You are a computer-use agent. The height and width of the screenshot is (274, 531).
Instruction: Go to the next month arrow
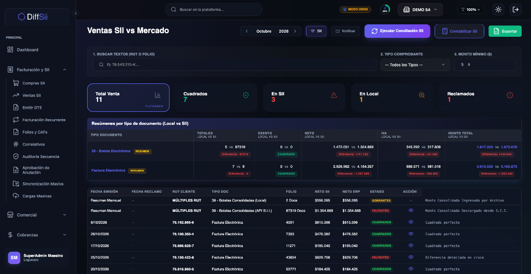point(295,31)
